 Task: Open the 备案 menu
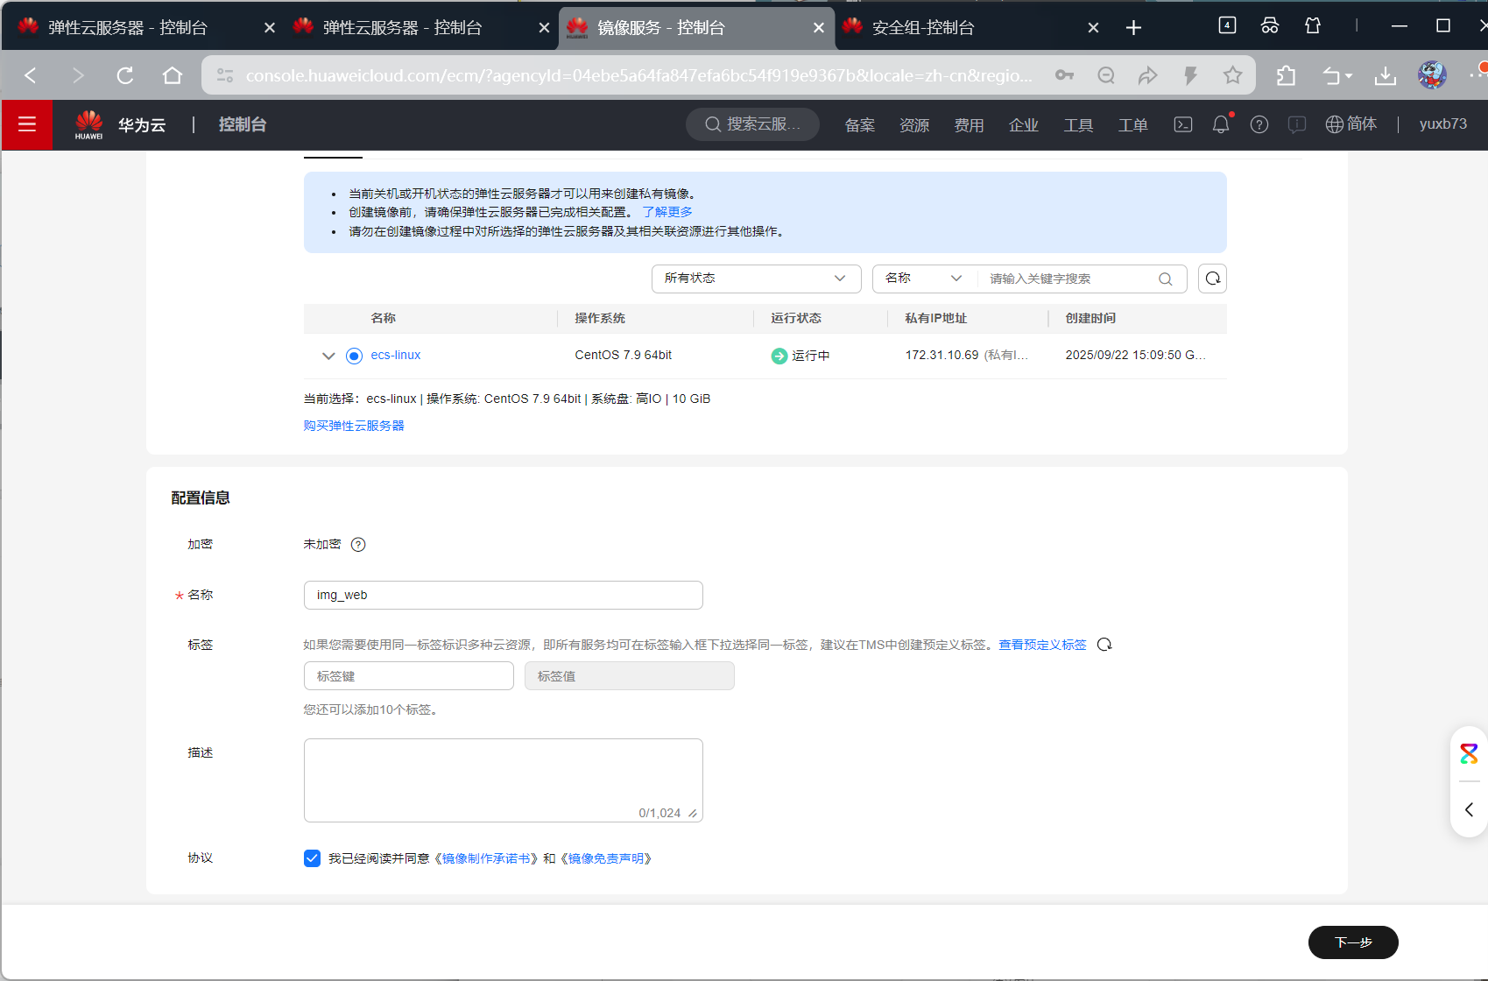click(860, 125)
